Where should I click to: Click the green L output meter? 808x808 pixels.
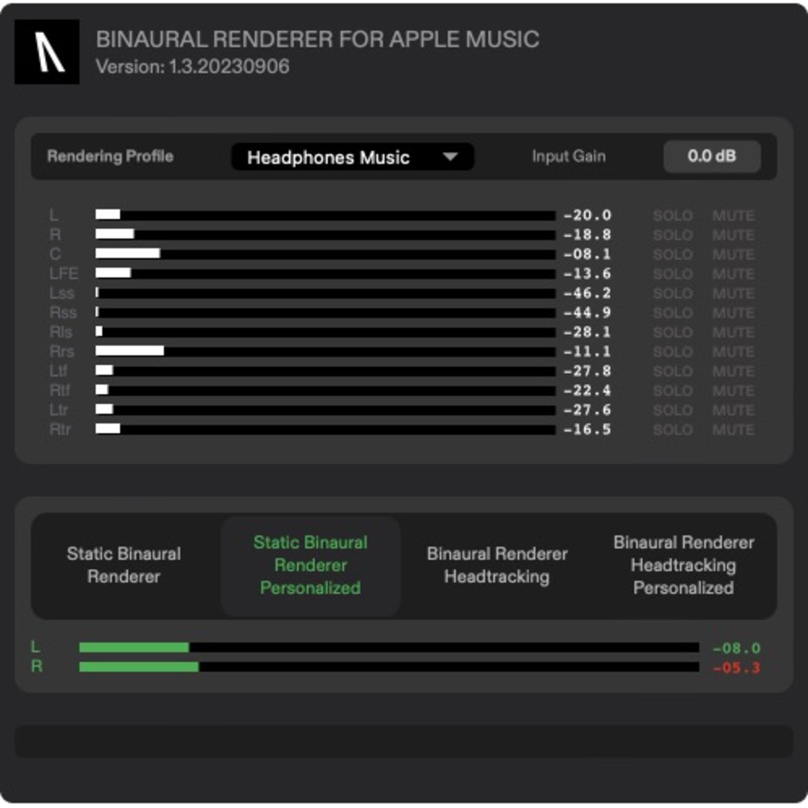389,648
